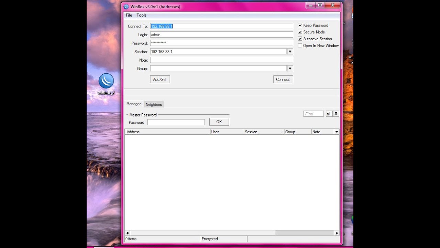
Task: Click the Session combo box field
Action: 218,52
